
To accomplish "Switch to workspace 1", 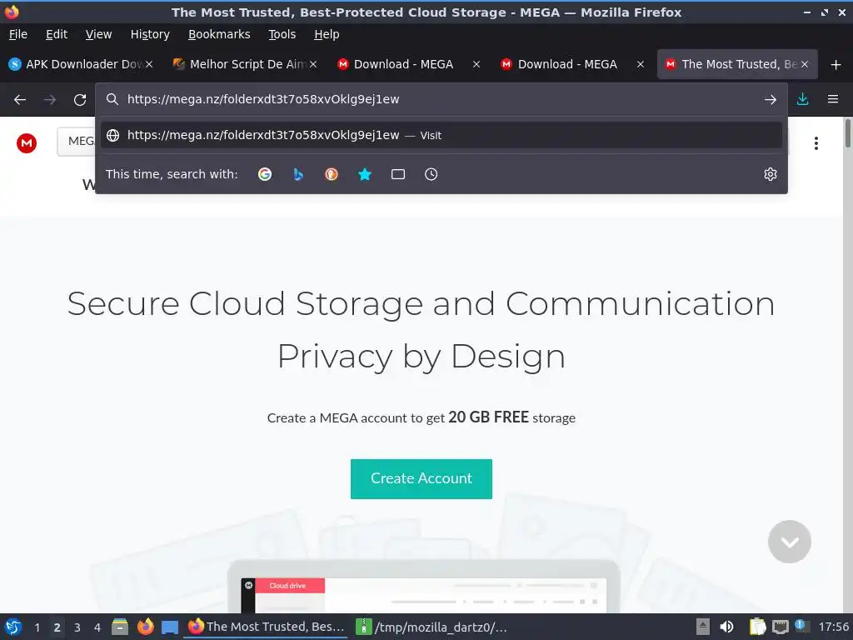I will pyautogui.click(x=37, y=627).
